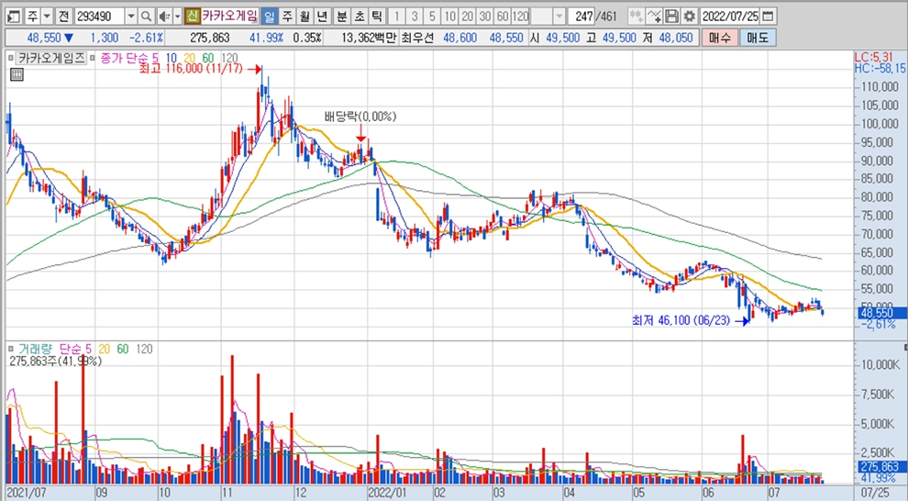908x501 pixels.
Task: Select the 5 interval button
Action: pyautogui.click(x=433, y=17)
